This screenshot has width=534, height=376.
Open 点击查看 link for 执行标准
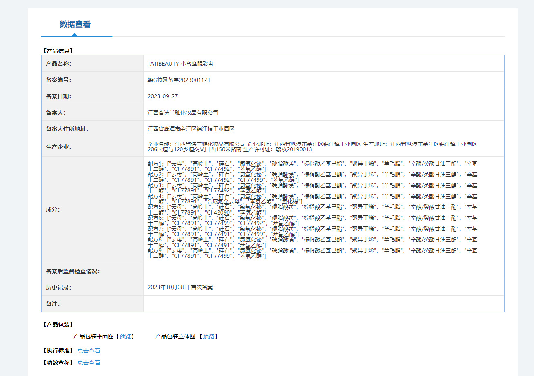point(89,351)
